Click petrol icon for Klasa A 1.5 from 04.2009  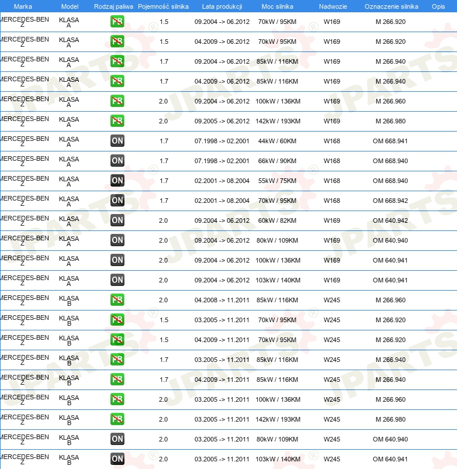coord(117,42)
